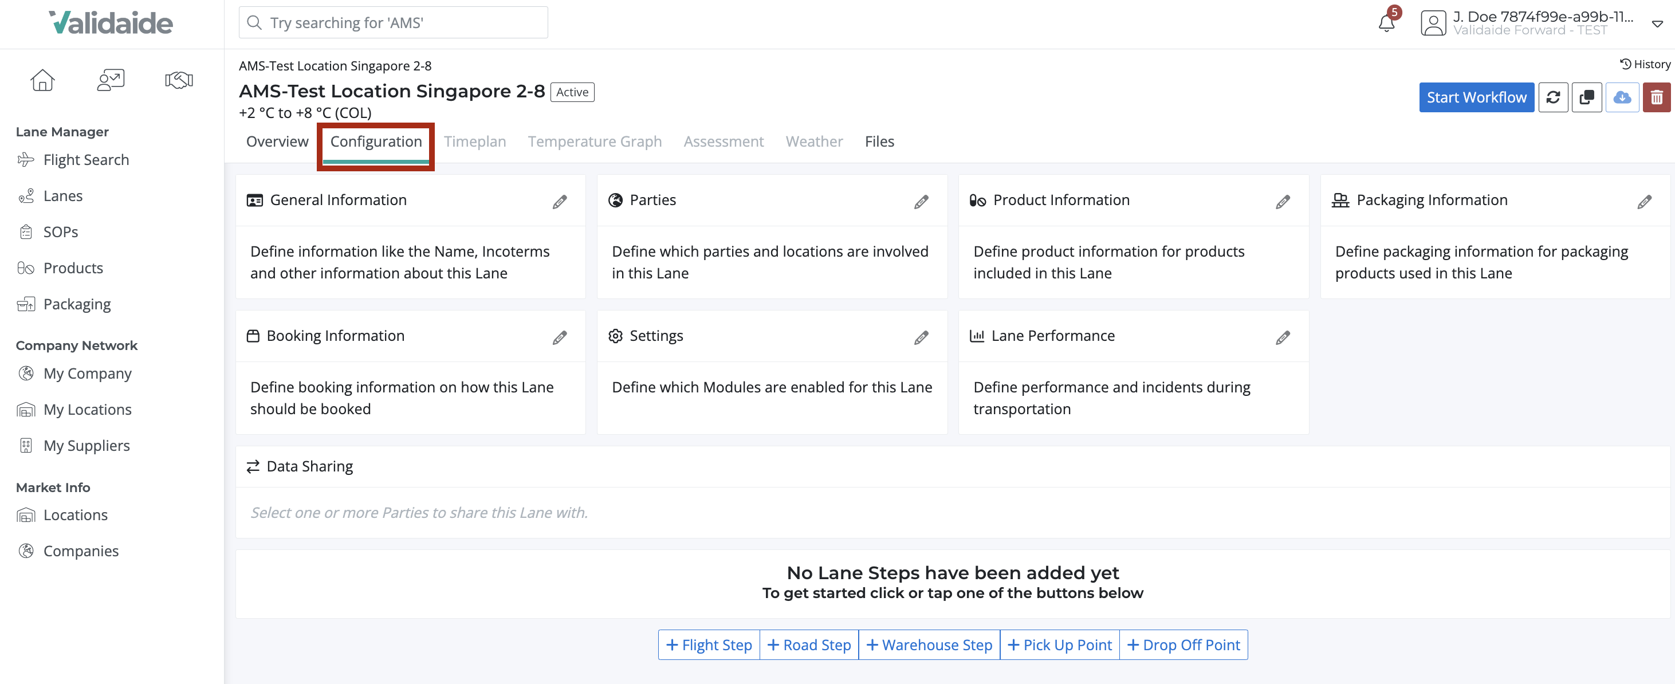Edit Parties section via pencil icon
The width and height of the screenshot is (1675, 684).
tap(921, 202)
